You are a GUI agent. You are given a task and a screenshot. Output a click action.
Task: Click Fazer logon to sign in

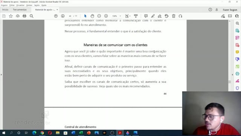coord(230,10)
